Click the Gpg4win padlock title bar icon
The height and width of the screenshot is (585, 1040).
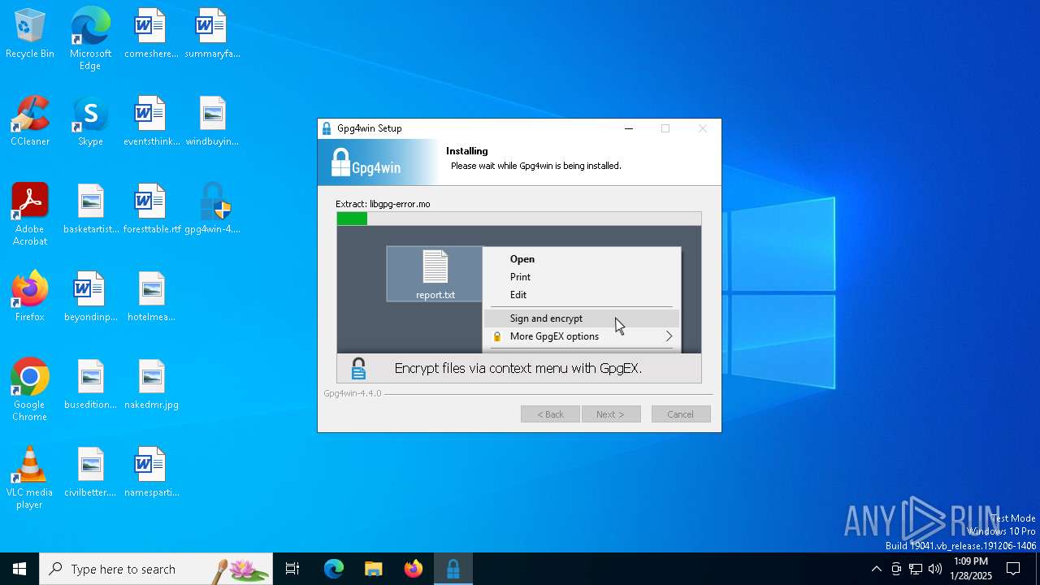pos(327,128)
